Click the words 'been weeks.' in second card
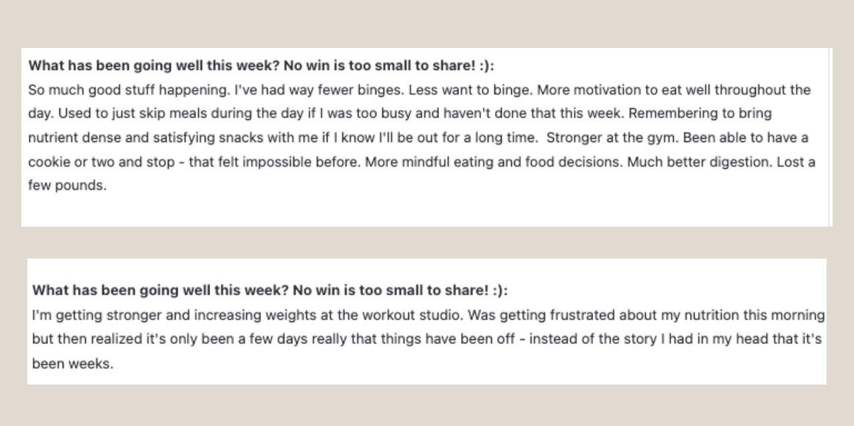The height and width of the screenshot is (426, 854). tap(73, 364)
